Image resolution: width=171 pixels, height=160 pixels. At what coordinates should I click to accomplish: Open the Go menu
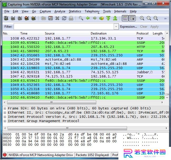34,11
